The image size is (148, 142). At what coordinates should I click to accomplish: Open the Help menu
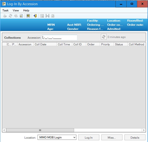point(26,10)
